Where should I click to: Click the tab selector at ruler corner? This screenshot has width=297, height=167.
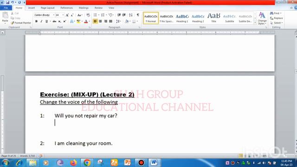(x=2, y=32)
